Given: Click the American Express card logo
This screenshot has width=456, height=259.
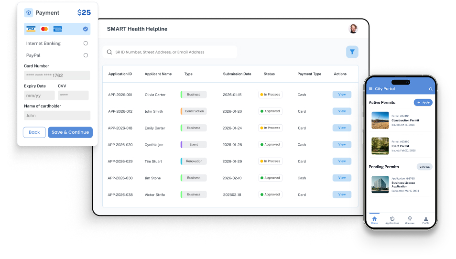Looking at the screenshot, I should [58, 29].
